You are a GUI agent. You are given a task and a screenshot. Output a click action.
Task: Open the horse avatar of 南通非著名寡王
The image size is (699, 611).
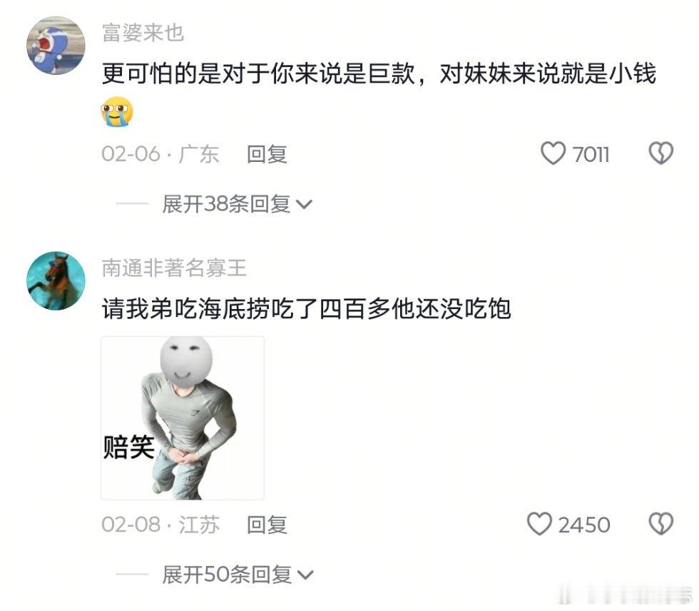click(56, 281)
